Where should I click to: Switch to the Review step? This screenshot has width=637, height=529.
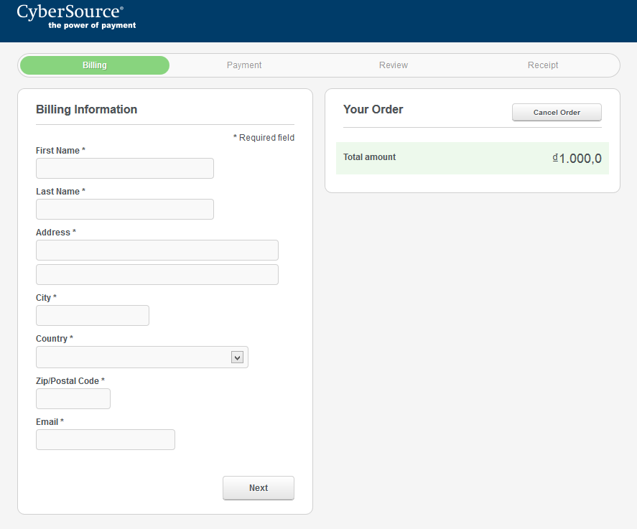pyautogui.click(x=394, y=65)
